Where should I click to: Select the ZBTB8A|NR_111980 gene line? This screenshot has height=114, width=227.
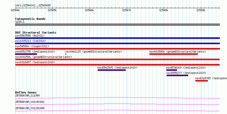coord(117,98)
